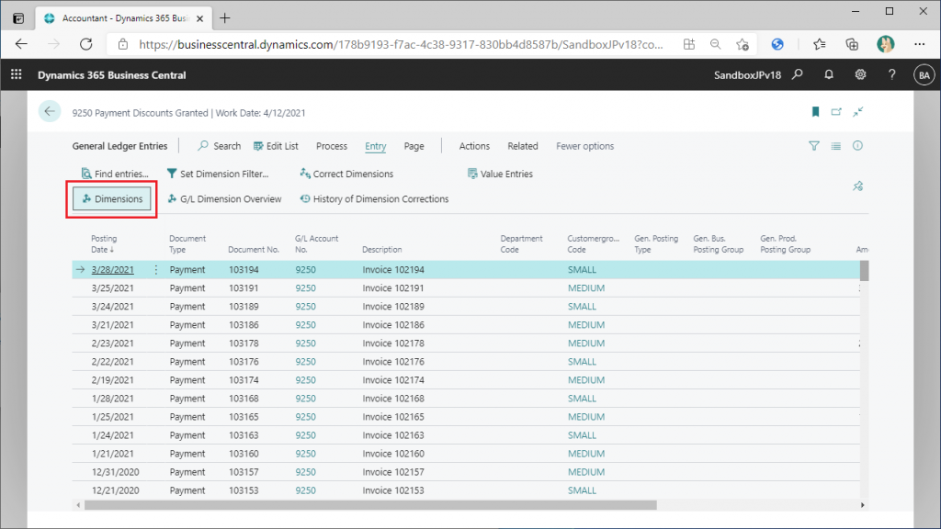Switch list view layout icon
Image resolution: width=941 pixels, height=529 pixels.
(835, 146)
